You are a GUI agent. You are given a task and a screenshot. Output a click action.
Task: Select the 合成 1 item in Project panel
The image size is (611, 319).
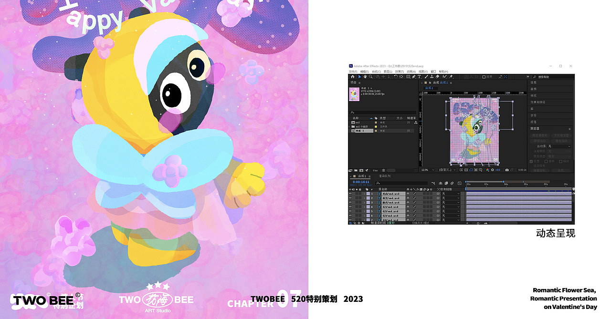click(x=364, y=131)
